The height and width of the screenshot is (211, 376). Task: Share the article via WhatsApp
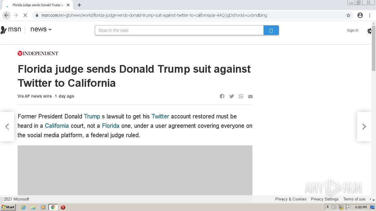[241, 96]
